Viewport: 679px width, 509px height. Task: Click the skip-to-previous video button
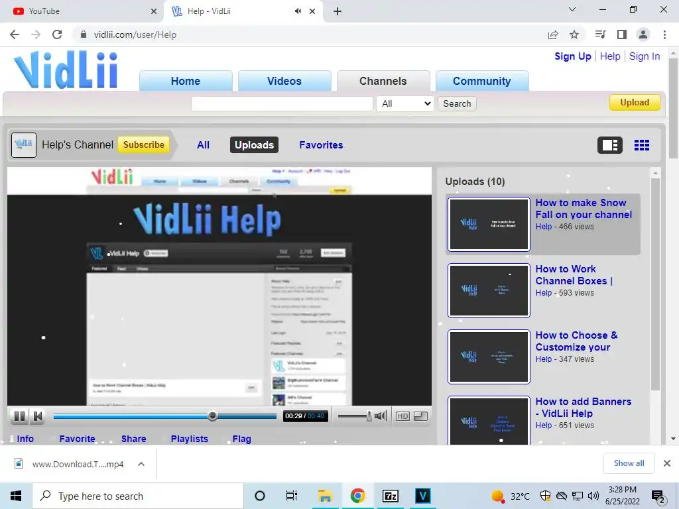tap(38, 416)
